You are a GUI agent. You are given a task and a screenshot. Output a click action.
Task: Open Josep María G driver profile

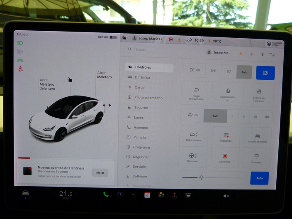[147, 38]
